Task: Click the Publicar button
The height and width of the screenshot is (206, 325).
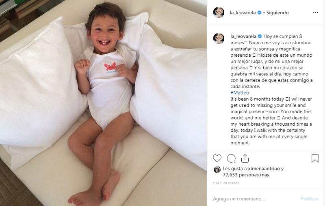Action: point(309,199)
